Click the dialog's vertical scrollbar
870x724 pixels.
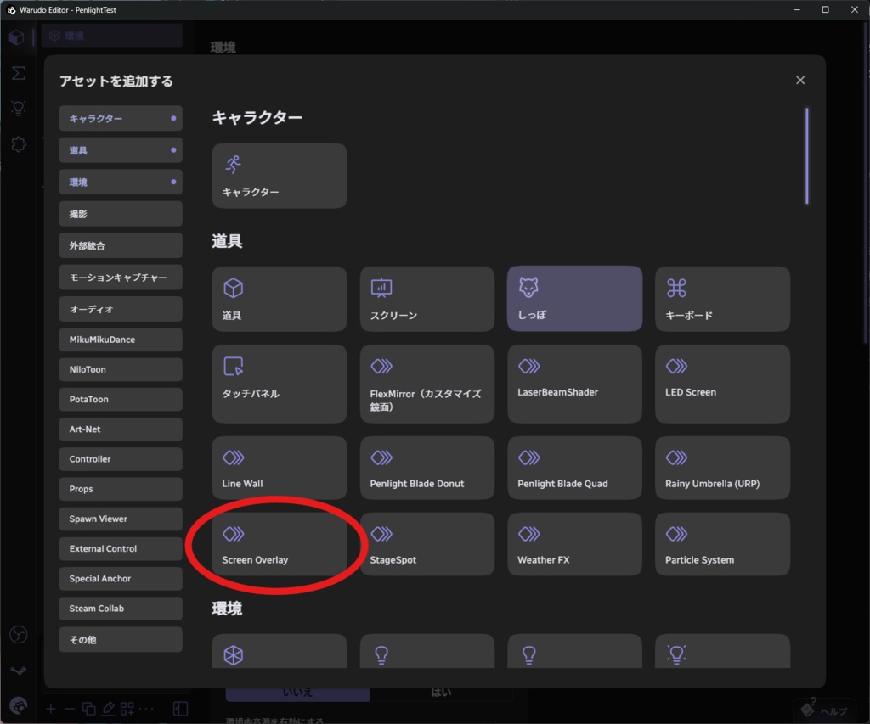806,156
